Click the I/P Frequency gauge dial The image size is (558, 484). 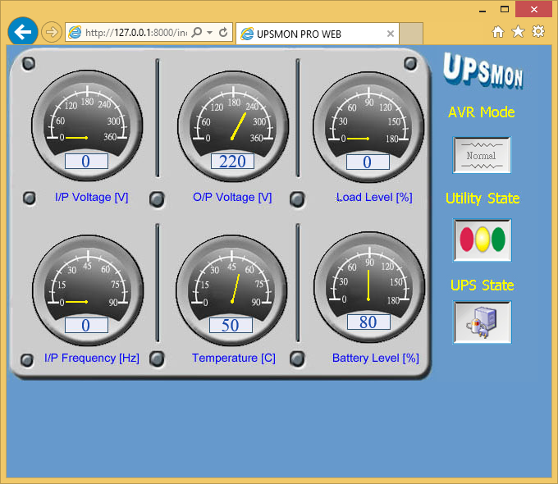pos(88,290)
